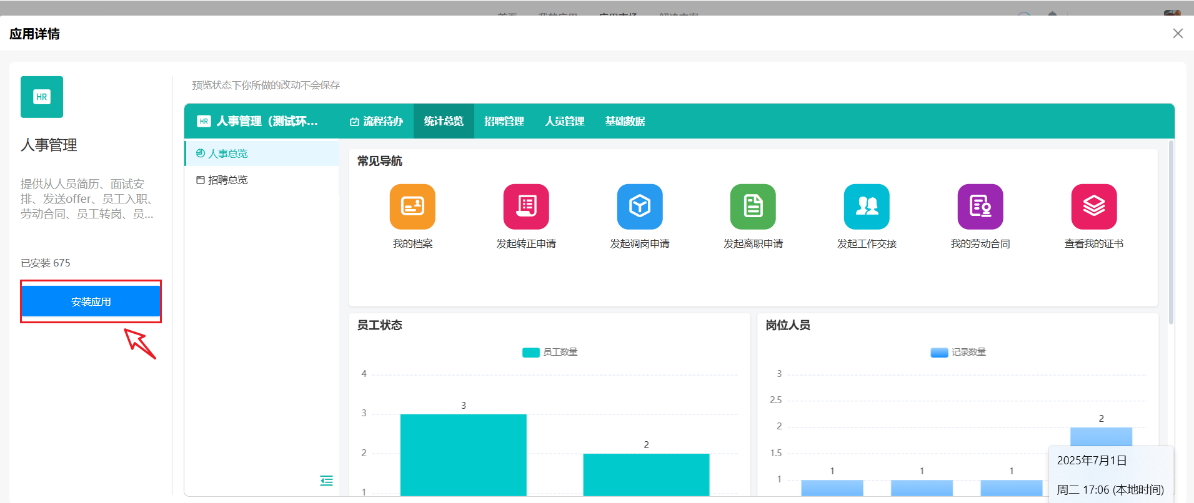This screenshot has height=503, width=1194.
Task: Switch to the 流程待办 tab
Action: [x=376, y=121]
